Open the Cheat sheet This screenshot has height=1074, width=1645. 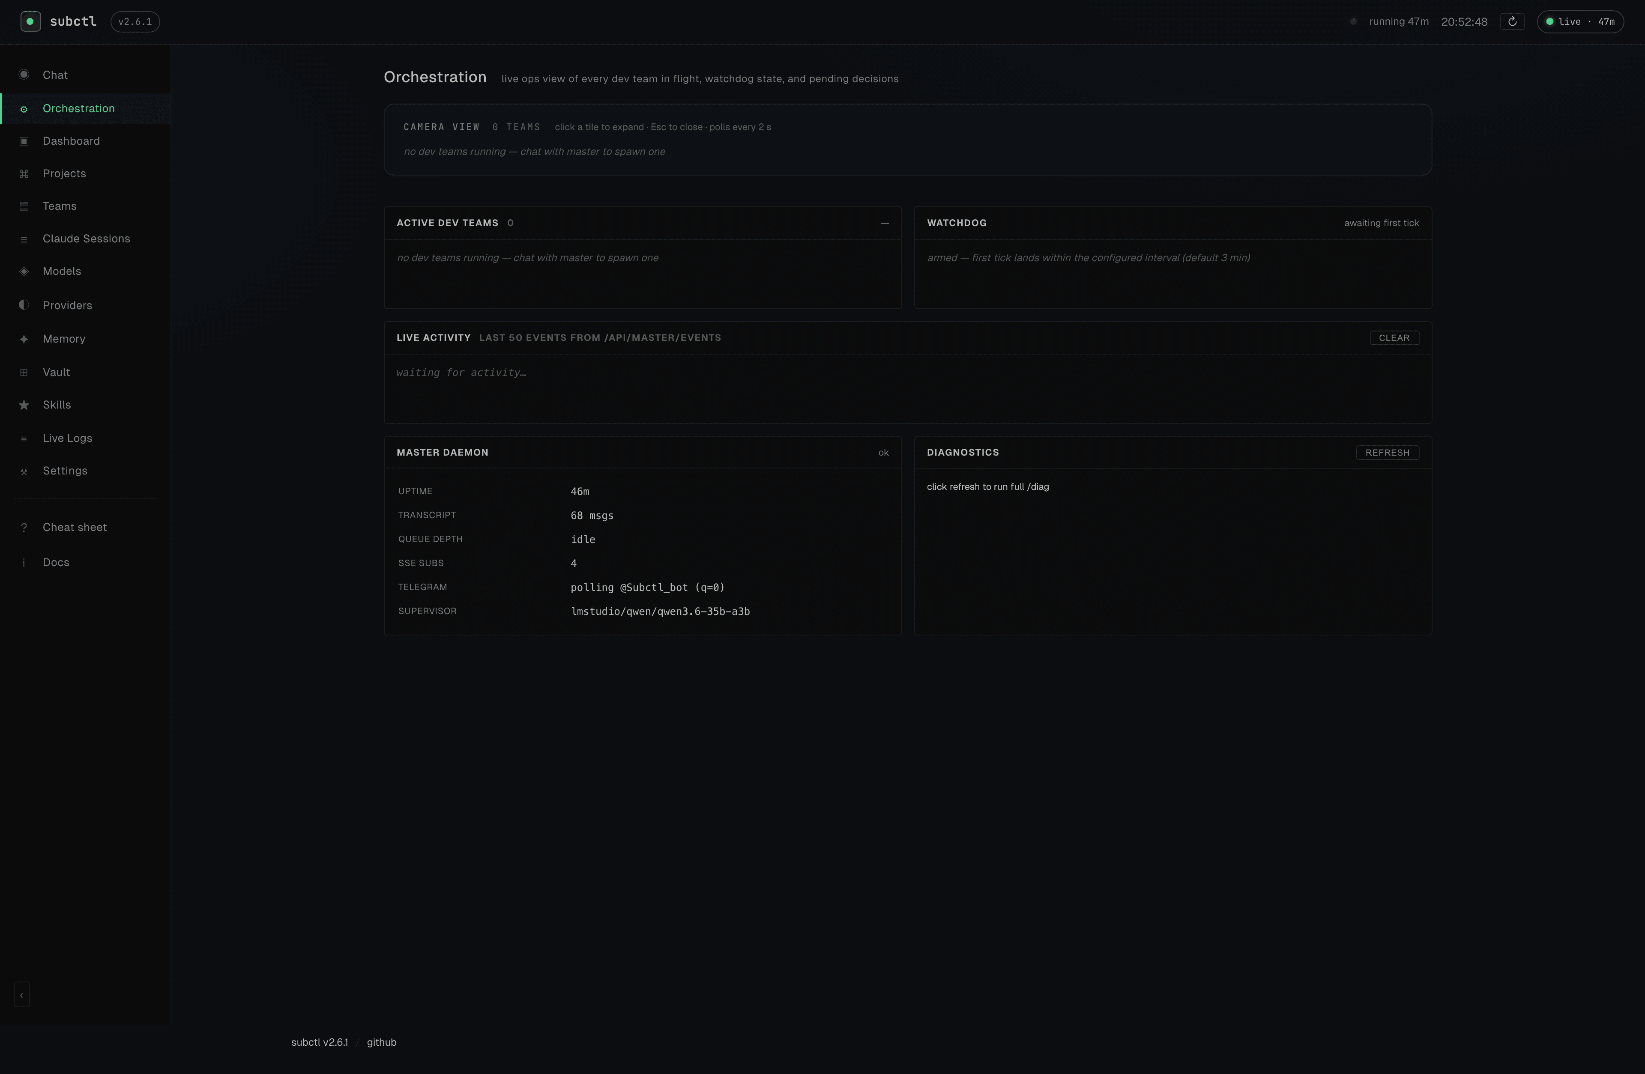click(x=85, y=527)
